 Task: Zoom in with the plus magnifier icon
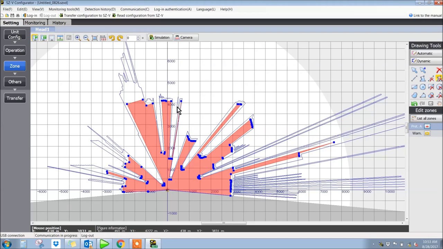78,38
